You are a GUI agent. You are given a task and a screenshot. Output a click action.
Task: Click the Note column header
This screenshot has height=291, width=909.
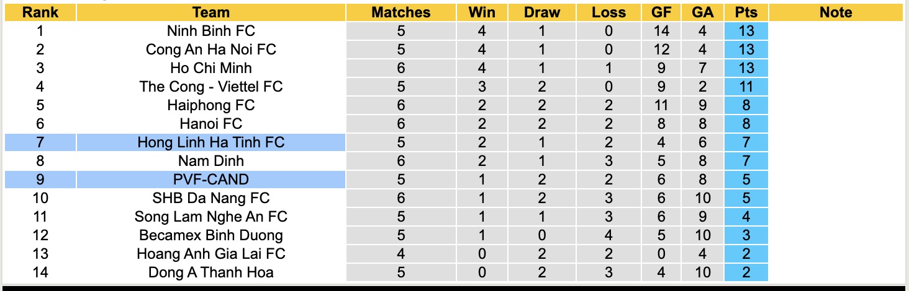pos(836,12)
